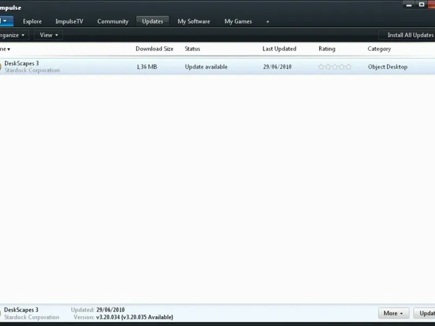The width and height of the screenshot is (435, 326).
Task: Click the Name column sort arrow
Action: pyautogui.click(x=9, y=49)
